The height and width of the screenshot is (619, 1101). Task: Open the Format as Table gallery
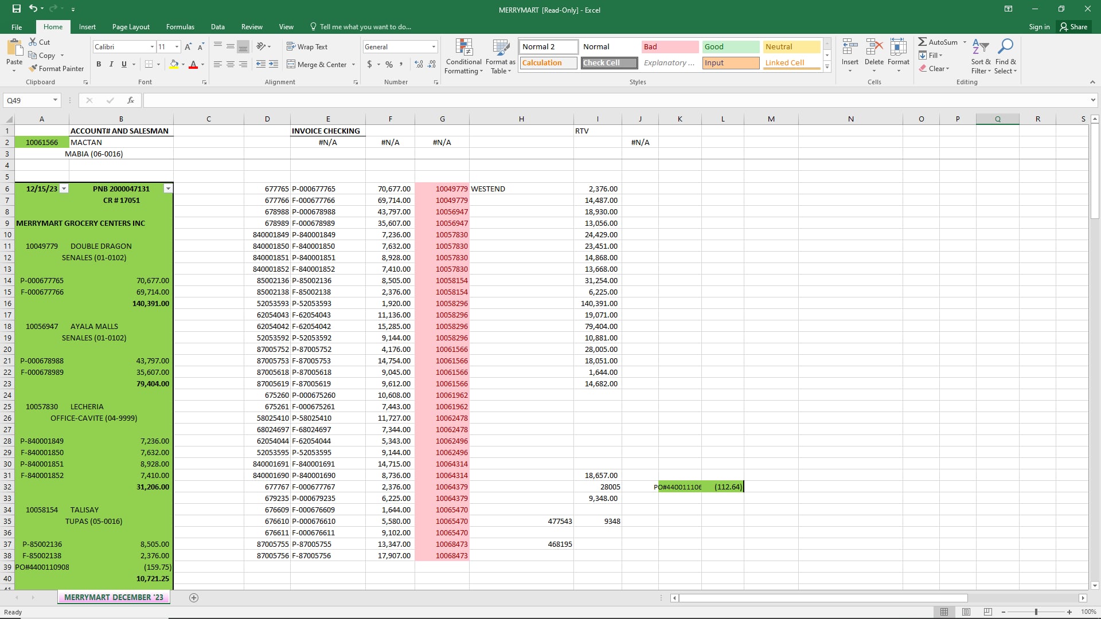(500, 57)
